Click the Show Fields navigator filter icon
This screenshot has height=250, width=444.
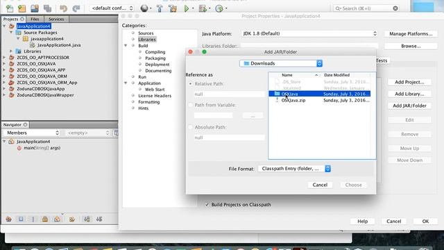tap(21, 219)
